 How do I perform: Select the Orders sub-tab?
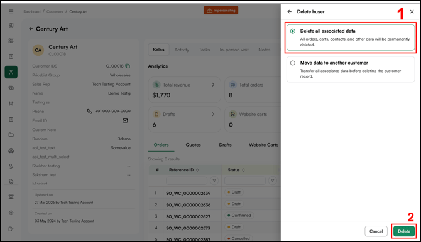[161, 145]
